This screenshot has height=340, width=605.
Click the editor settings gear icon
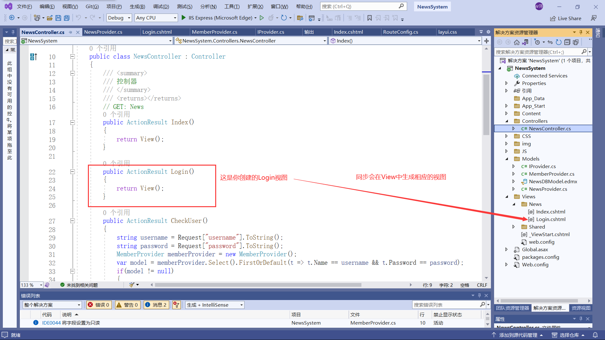(488, 32)
